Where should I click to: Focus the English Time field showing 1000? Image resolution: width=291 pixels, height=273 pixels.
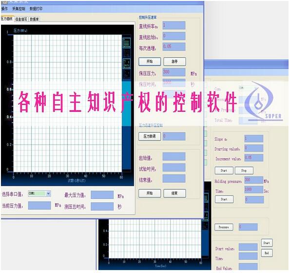click(x=253, y=189)
